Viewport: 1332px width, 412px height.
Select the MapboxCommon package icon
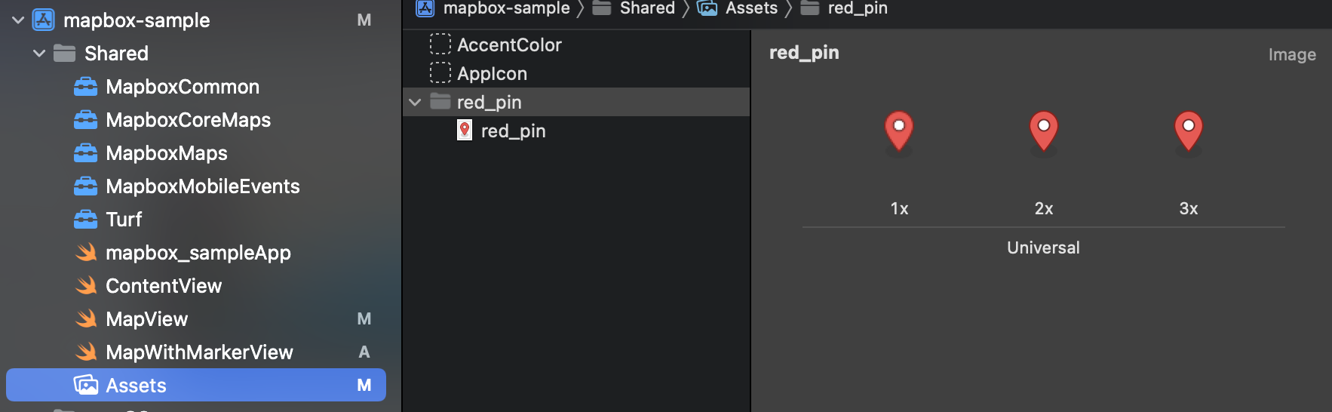[85, 87]
